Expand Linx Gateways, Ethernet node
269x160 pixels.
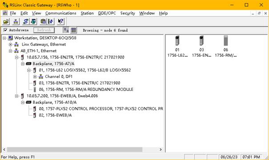pos(11,45)
